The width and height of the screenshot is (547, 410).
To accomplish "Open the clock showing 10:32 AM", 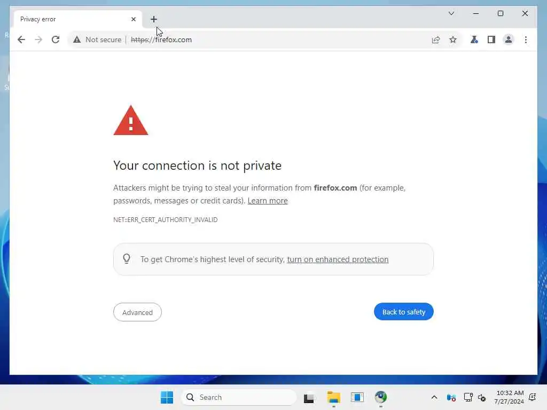I will [509, 397].
